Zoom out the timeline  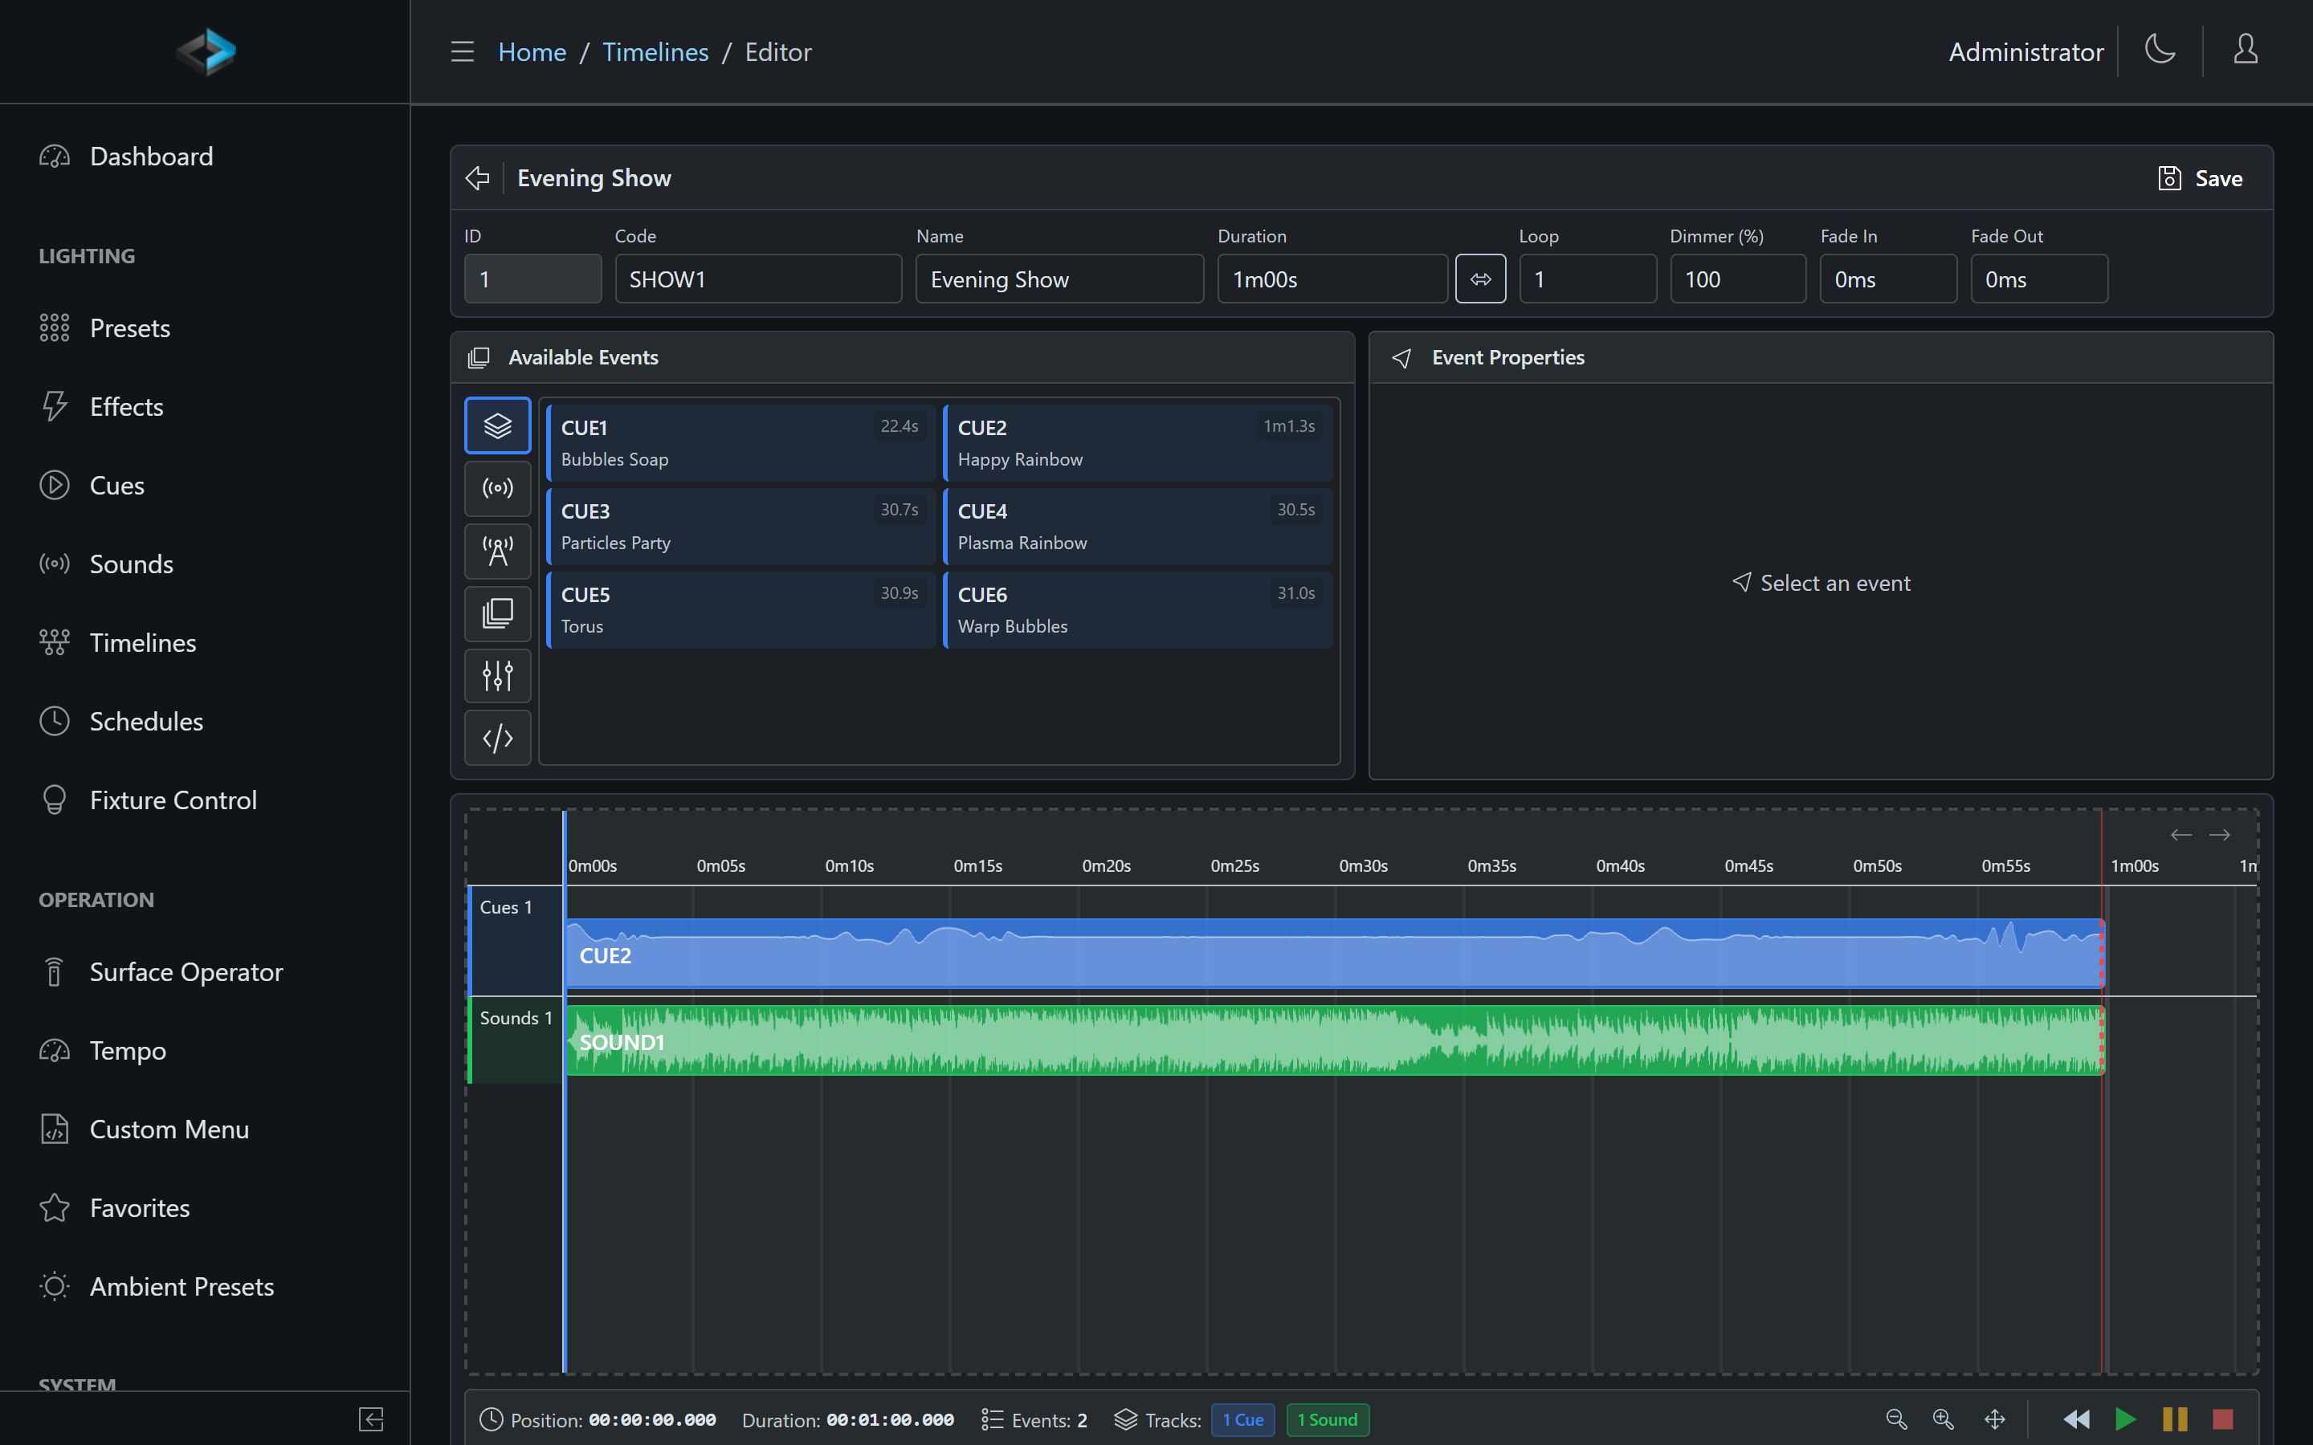coord(1896,1419)
